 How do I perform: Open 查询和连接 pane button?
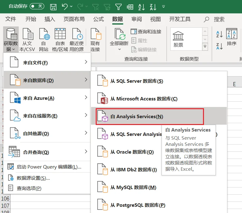point(146,31)
